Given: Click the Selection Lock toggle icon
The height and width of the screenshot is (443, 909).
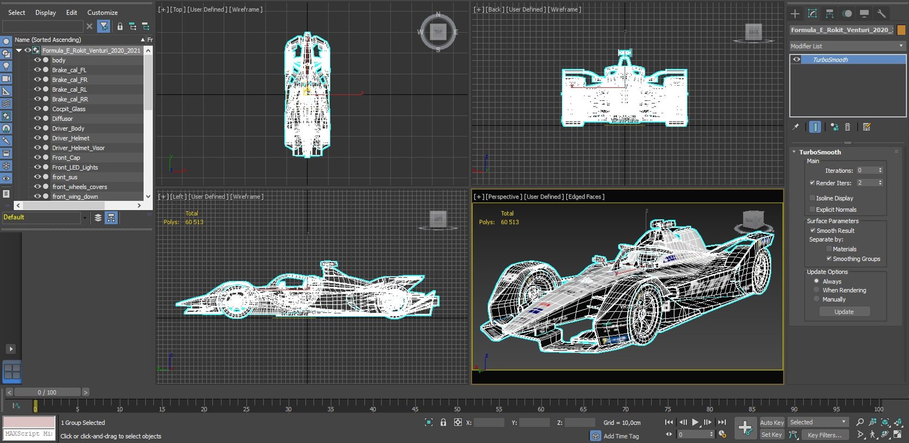Looking at the screenshot, I should 443,422.
